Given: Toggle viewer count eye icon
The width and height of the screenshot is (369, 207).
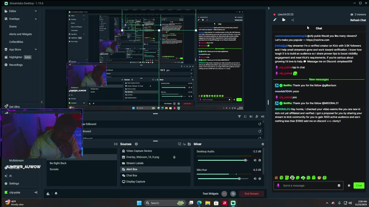Looking at the screenshot, I should [x=352, y=14].
